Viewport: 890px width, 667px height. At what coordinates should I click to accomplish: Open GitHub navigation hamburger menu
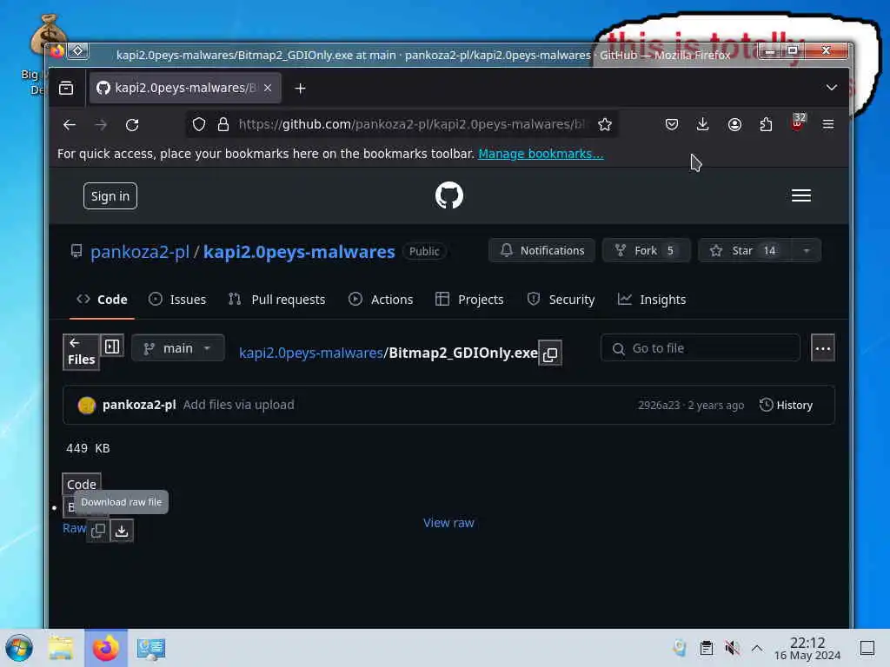click(800, 195)
